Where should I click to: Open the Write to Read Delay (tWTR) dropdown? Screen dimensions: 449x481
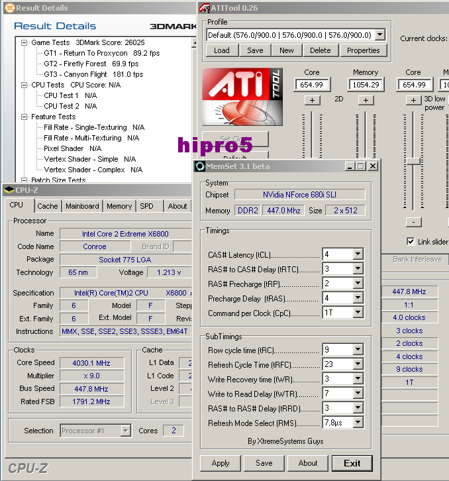point(358,394)
